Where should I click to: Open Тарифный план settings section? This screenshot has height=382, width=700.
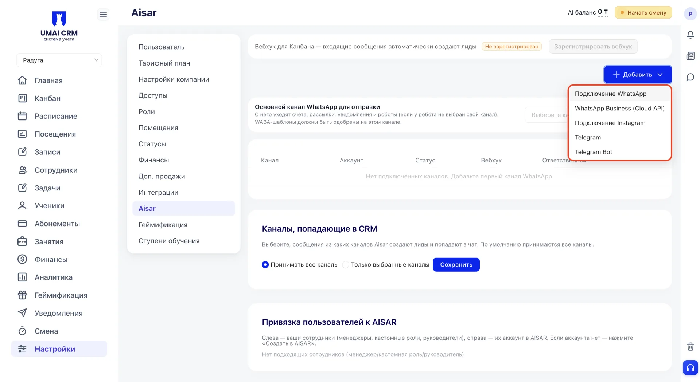pyautogui.click(x=184, y=63)
